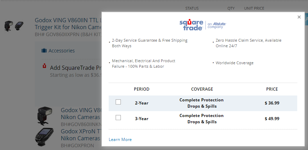Viewport: 308px width, 150px height.
Task: Open the Godox flash kit thumbnail at top
Action: point(14,26)
